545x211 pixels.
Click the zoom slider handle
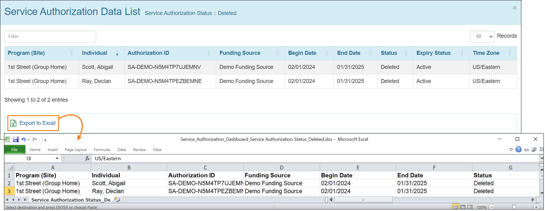pyautogui.click(x=514, y=207)
